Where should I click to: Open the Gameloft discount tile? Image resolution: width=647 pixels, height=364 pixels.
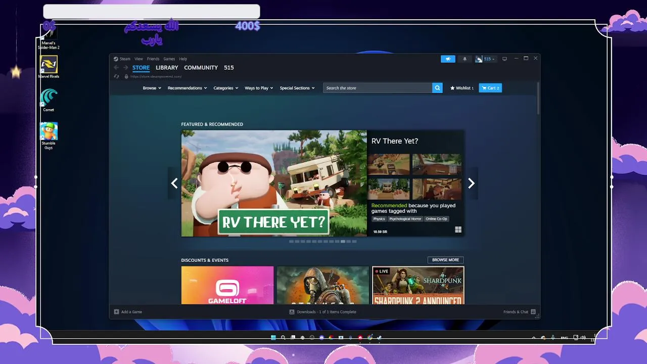(x=227, y=285)
